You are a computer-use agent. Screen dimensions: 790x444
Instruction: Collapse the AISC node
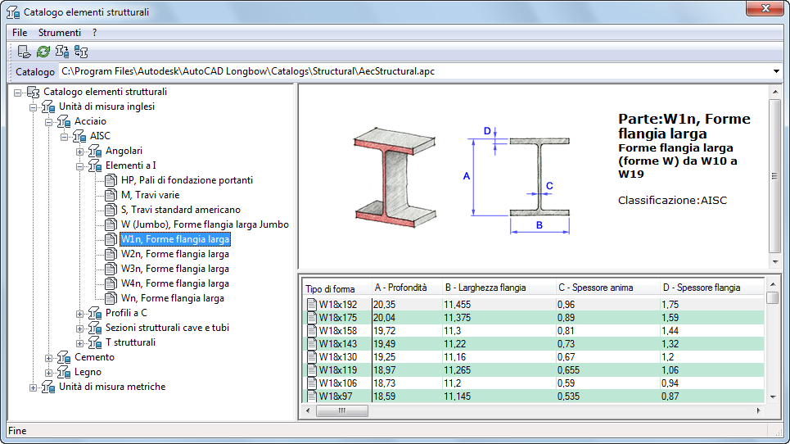(64, 137)
